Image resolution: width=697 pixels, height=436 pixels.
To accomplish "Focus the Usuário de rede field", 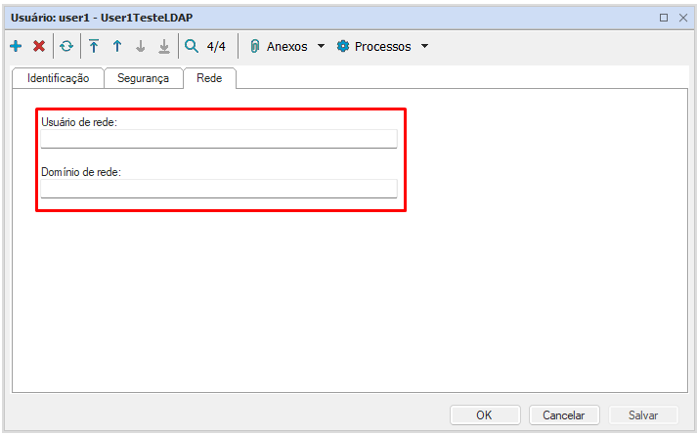I will 219,139.
